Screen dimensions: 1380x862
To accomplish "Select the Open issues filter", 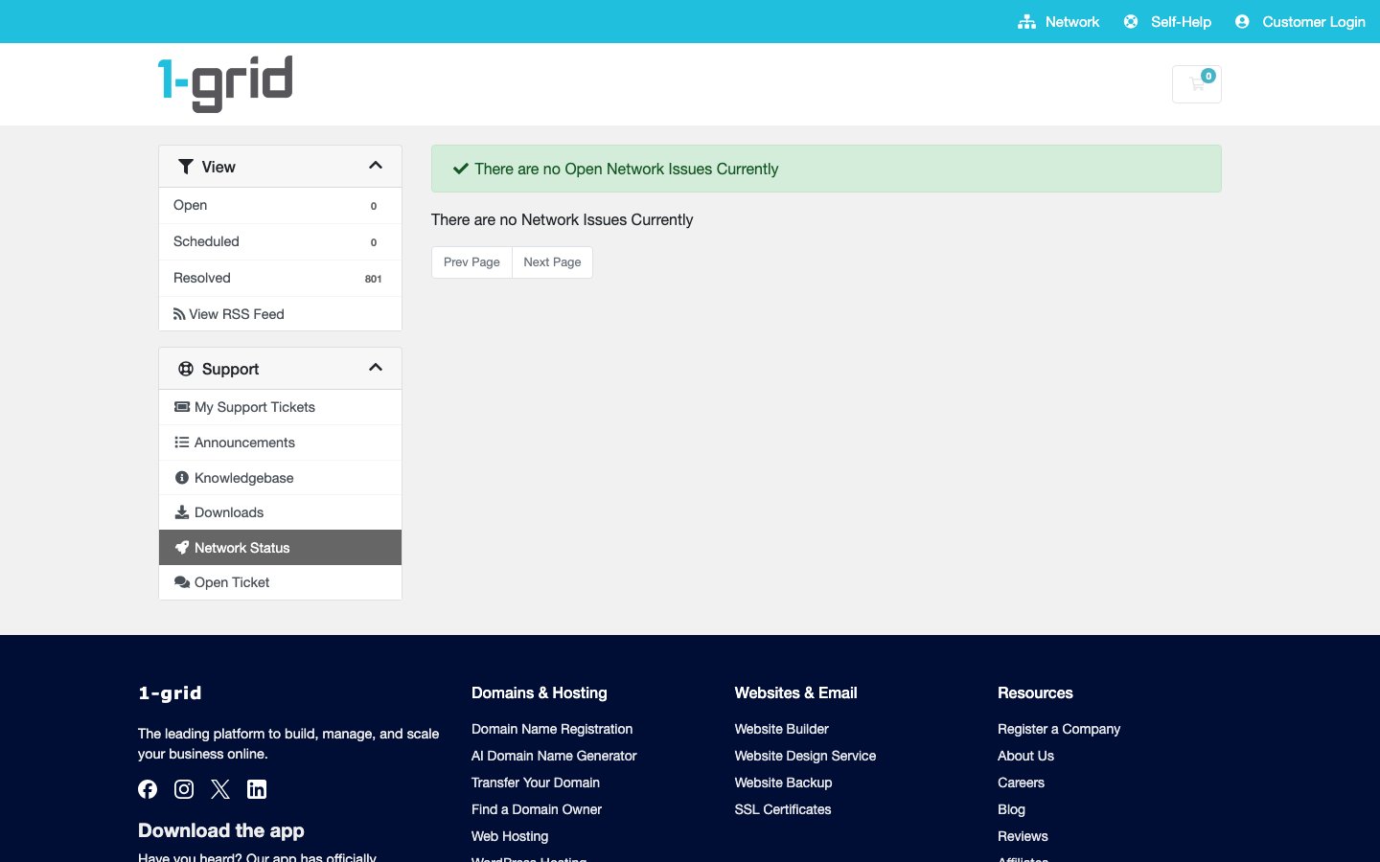I will pyautogui.click(x=280, y=206).
